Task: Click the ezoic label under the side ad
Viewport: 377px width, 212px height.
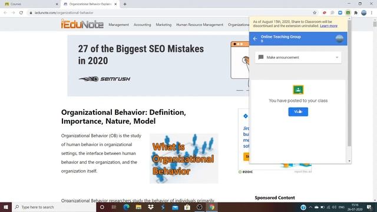Action: 246,172
